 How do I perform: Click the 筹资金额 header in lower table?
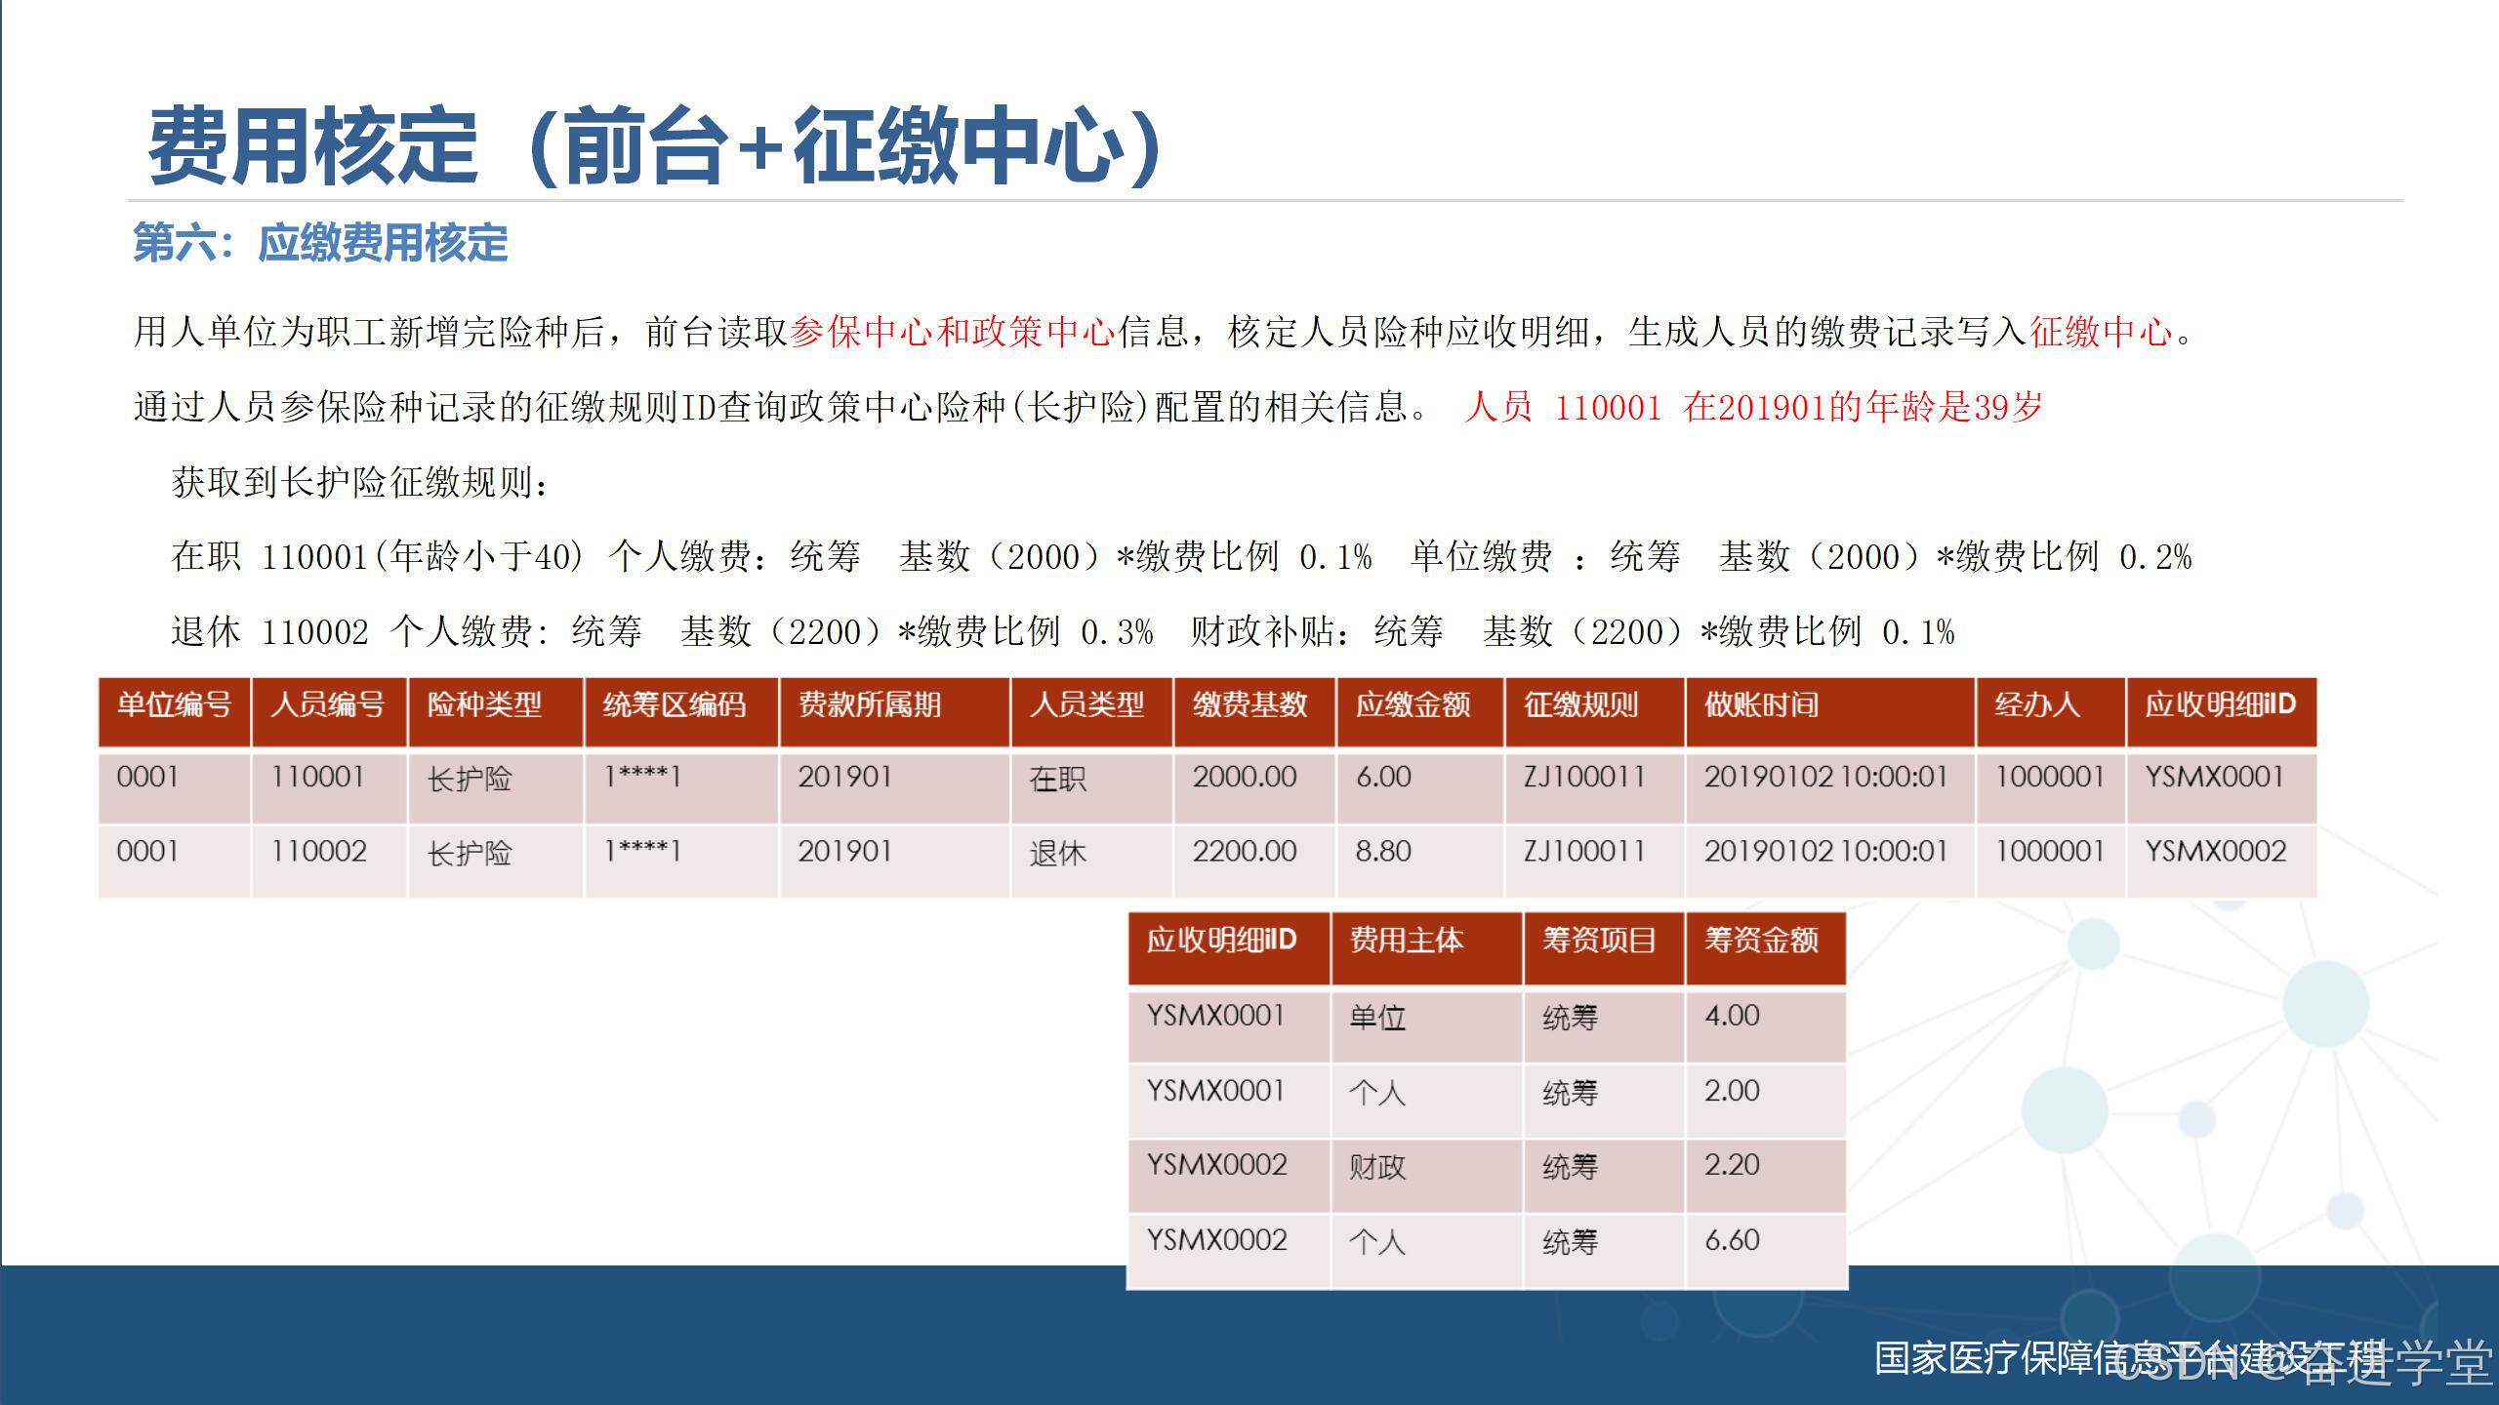tap(1761, 942)
